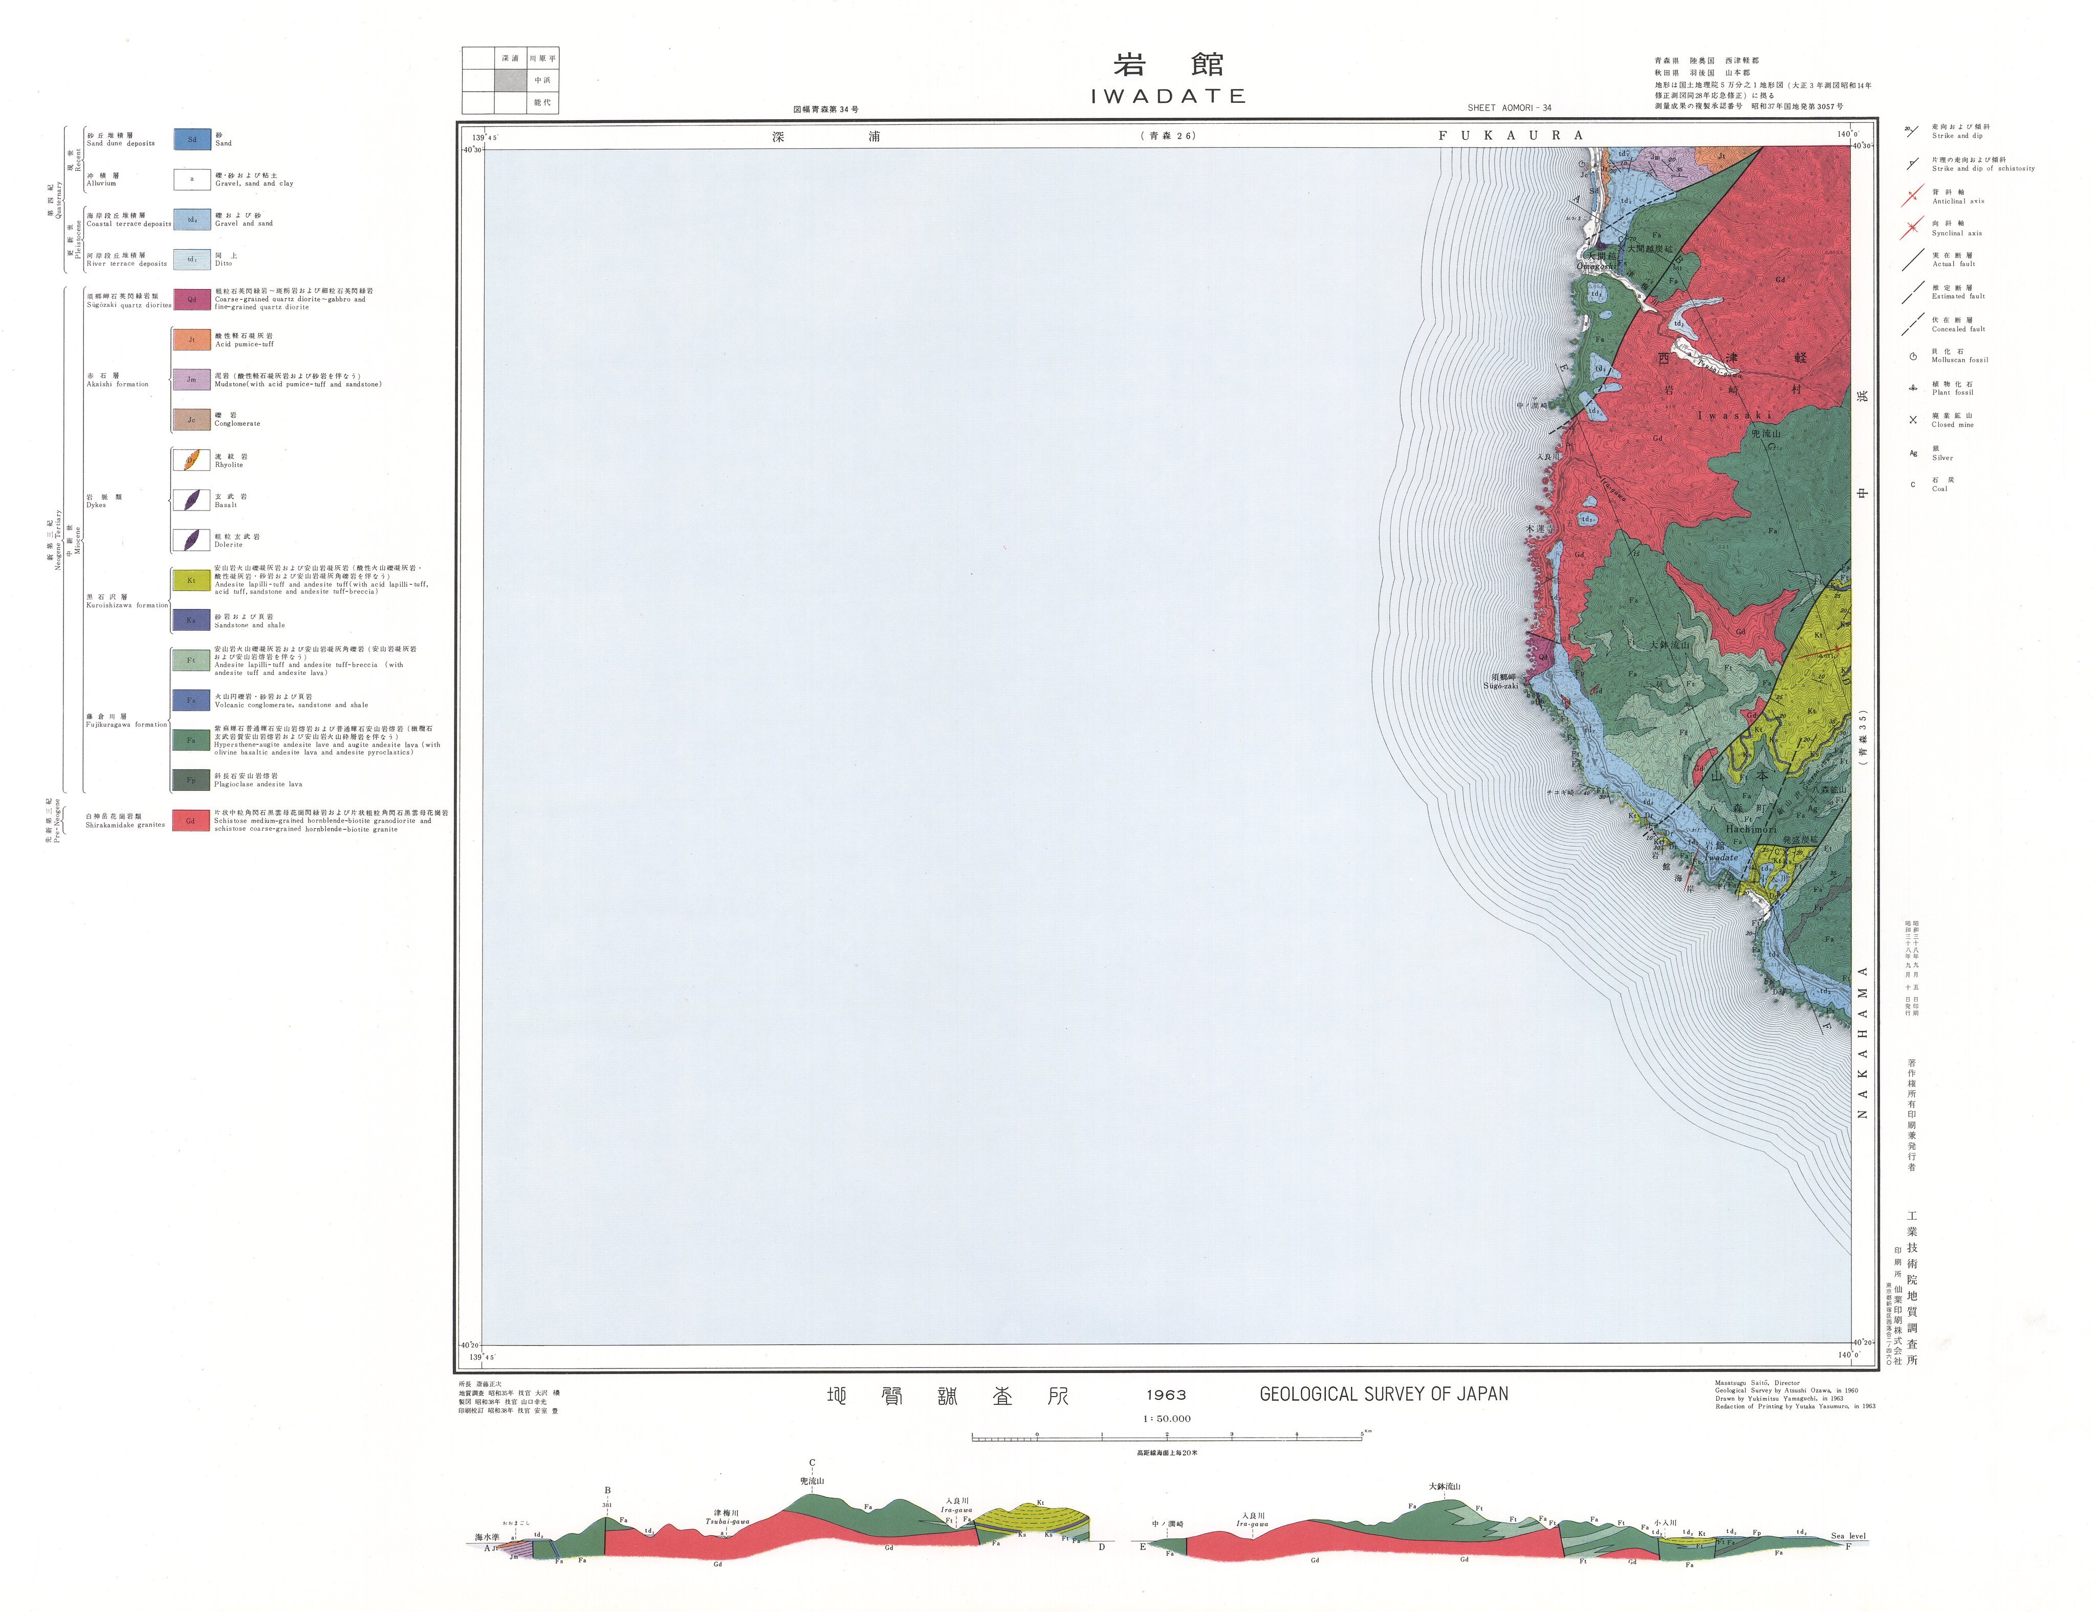Click the orange Jt acid pumice-tuff swatch

191,340
